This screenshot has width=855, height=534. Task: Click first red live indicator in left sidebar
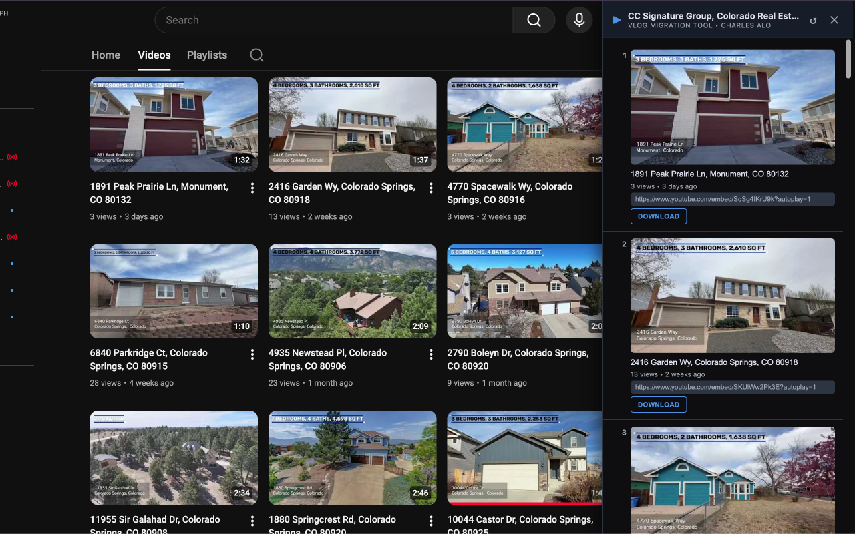pyautogui.click(x=12, y=157)
